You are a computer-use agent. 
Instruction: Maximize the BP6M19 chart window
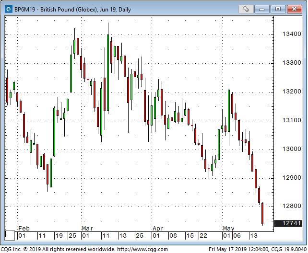278,9
